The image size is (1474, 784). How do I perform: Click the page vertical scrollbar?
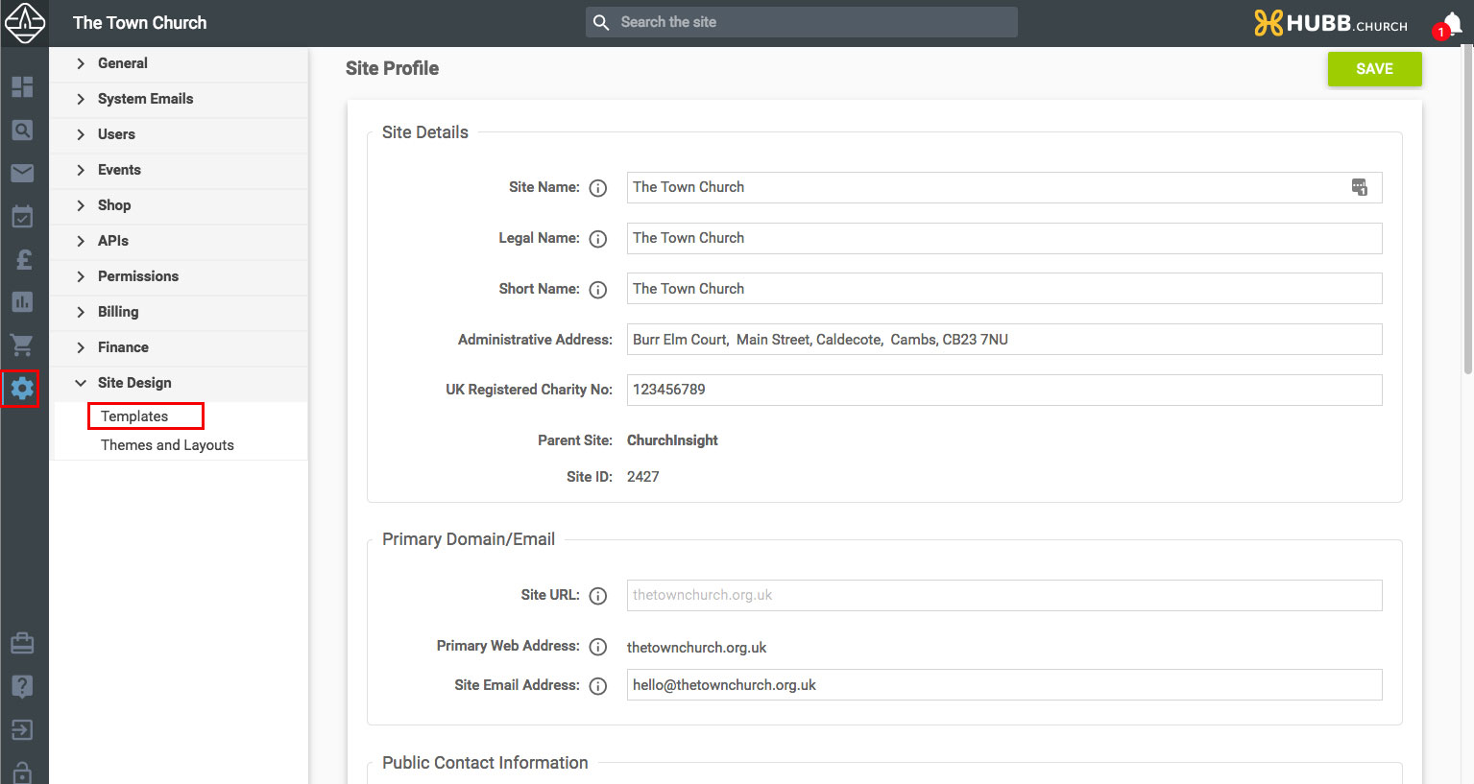[1467, 211]
